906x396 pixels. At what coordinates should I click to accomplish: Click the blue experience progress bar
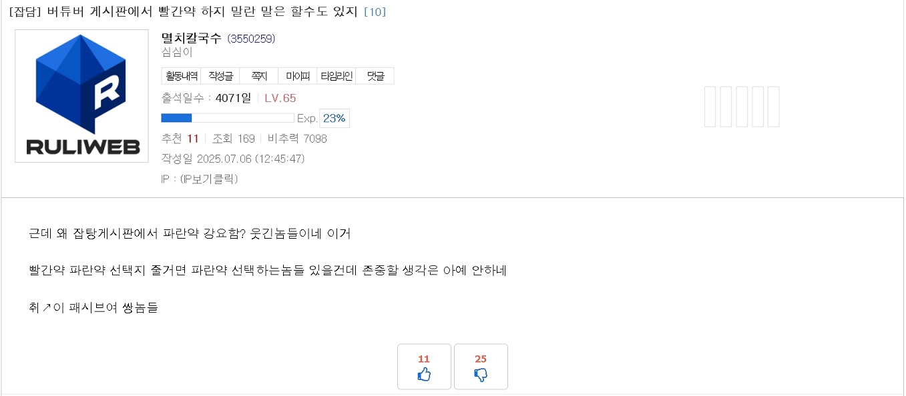point(227,118)
